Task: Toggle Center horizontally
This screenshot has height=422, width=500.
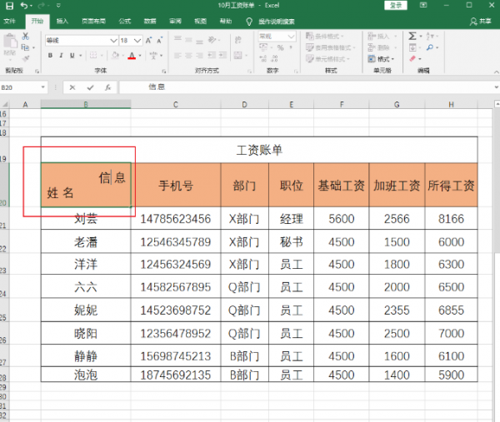Action: tap(188, 56)
